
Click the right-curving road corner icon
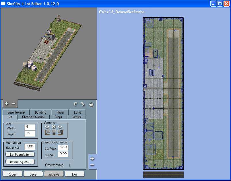pos(60,132)
